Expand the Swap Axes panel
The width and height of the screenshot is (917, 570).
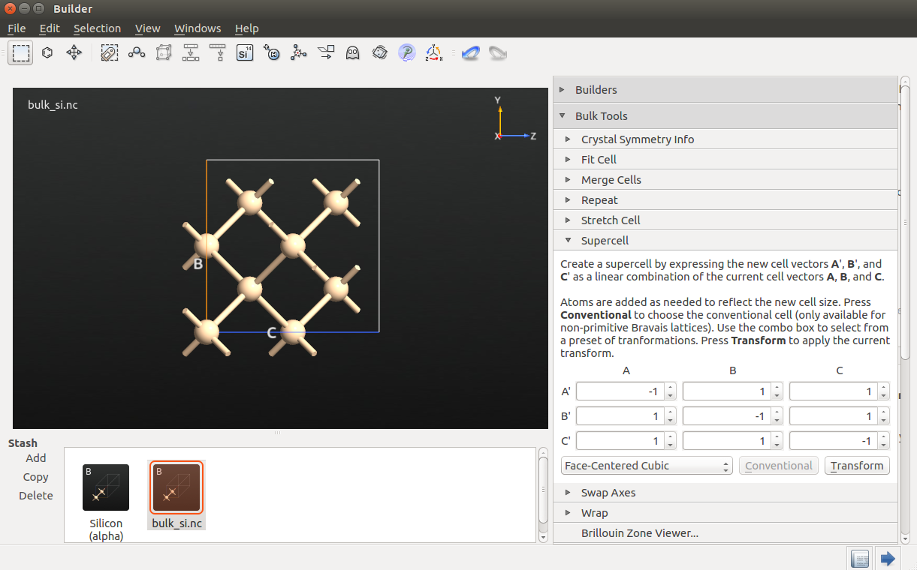click(725, 493)
